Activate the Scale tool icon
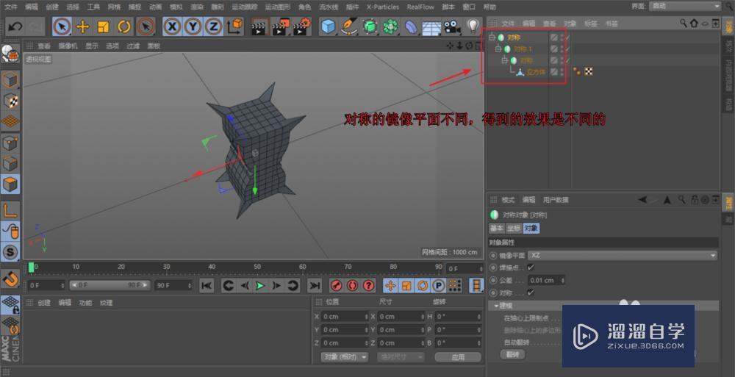The height and width of the screenshot is (377, 735). point(103,26)
